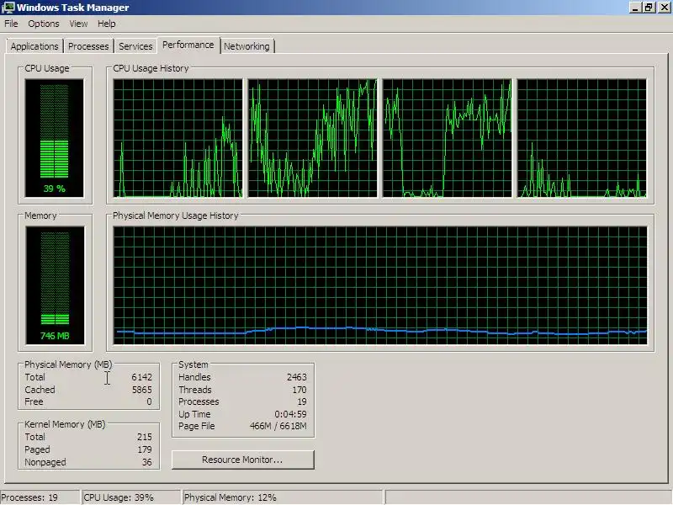Click the System group label

tap(193, 364)
